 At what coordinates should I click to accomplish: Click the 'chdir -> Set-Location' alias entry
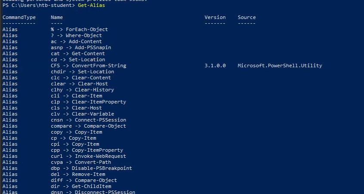(82, 72)
